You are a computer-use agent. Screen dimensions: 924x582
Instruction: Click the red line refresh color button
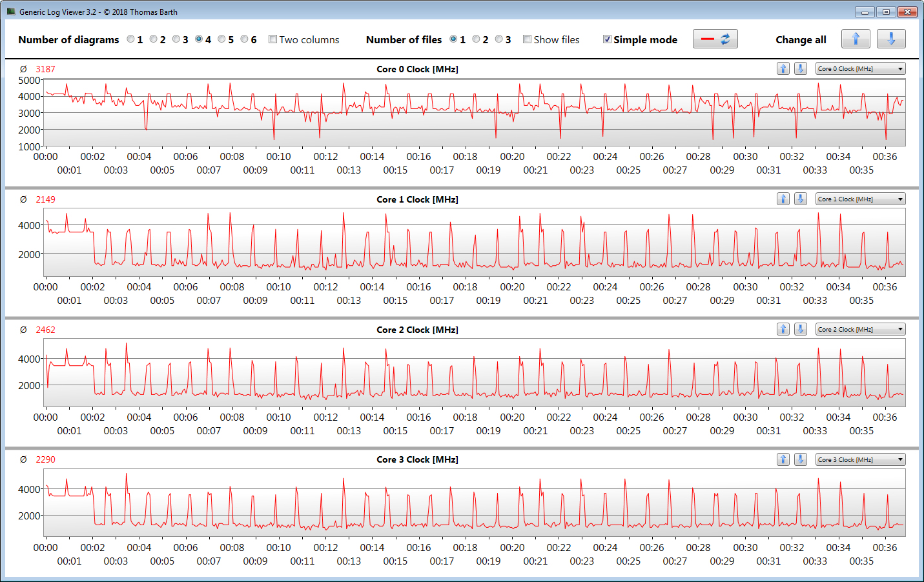pos(715,39)
